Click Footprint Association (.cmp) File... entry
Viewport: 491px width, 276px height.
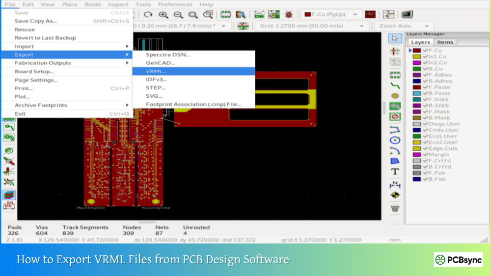194,104
